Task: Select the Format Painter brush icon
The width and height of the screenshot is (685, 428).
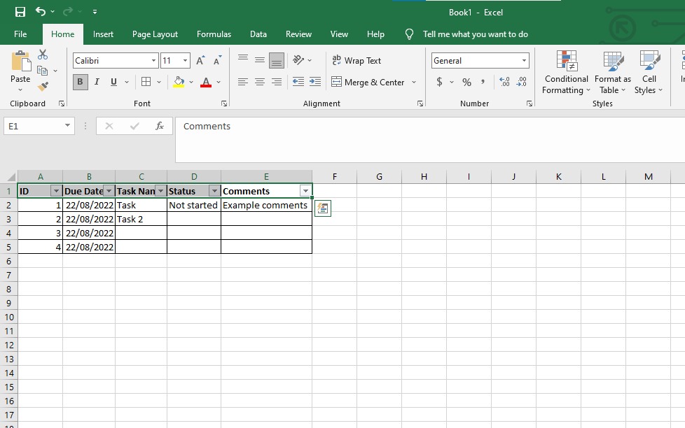Action: (43, 86)
